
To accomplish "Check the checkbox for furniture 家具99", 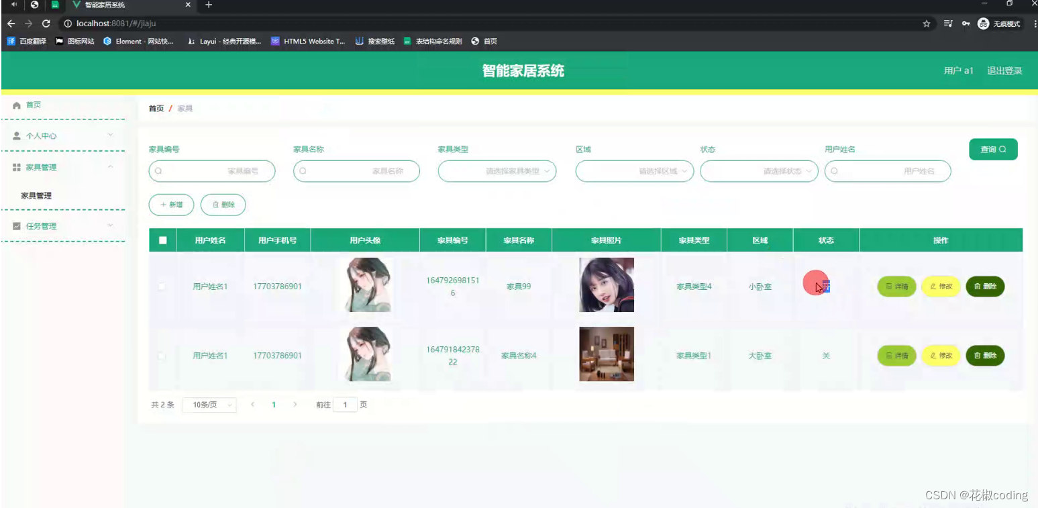I will [x=162, y=286].
